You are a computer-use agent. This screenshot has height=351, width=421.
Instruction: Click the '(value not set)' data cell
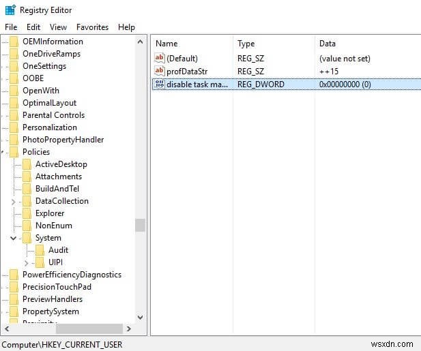(x=345, y=59)
